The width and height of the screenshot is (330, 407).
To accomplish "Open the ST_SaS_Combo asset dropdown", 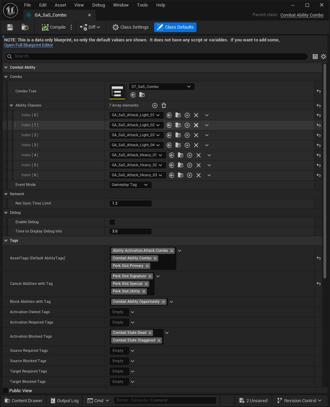I will tap(162, 87).
